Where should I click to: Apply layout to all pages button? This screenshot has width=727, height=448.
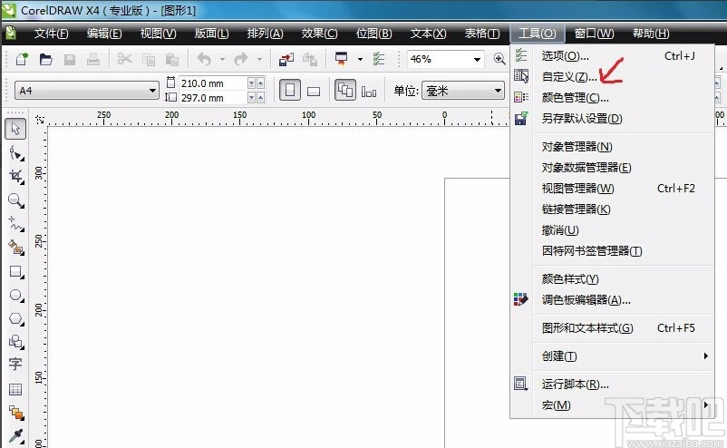(345, 90)
